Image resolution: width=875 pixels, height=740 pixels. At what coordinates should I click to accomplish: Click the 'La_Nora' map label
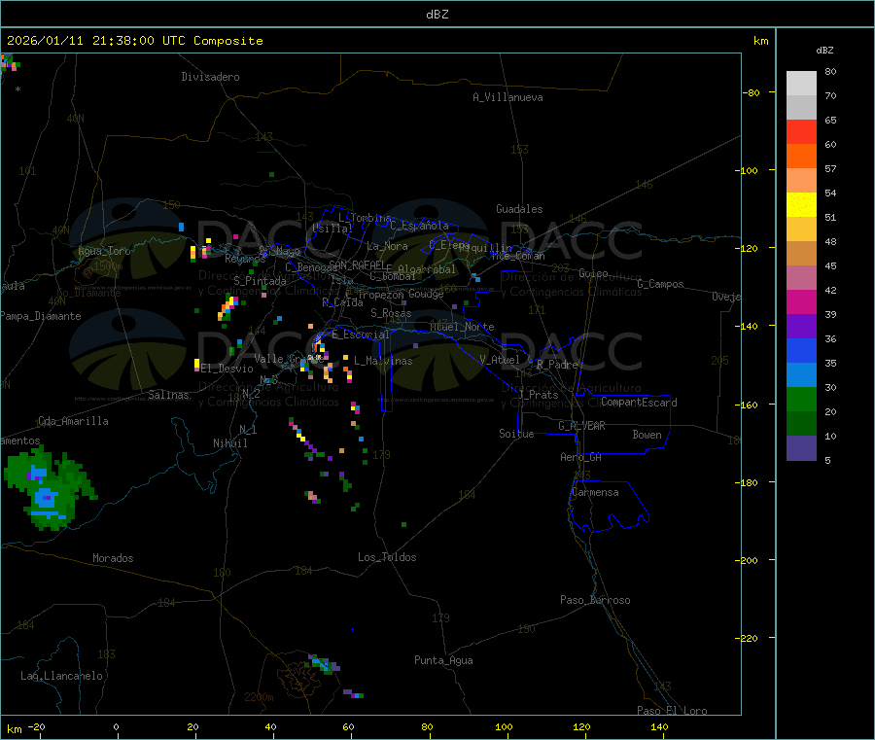[x=387, y=246]
